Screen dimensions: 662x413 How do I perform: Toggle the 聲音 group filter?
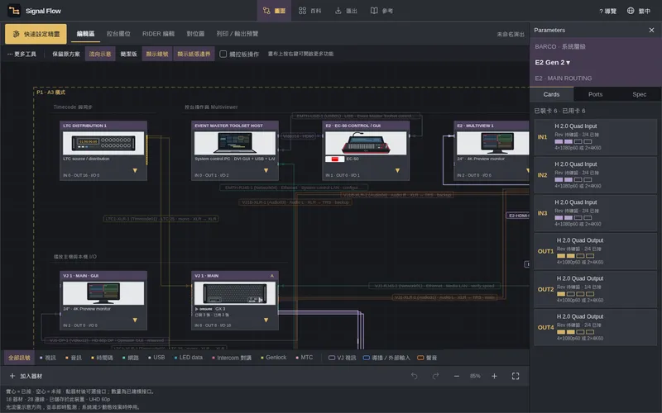(x=427, y=358)
